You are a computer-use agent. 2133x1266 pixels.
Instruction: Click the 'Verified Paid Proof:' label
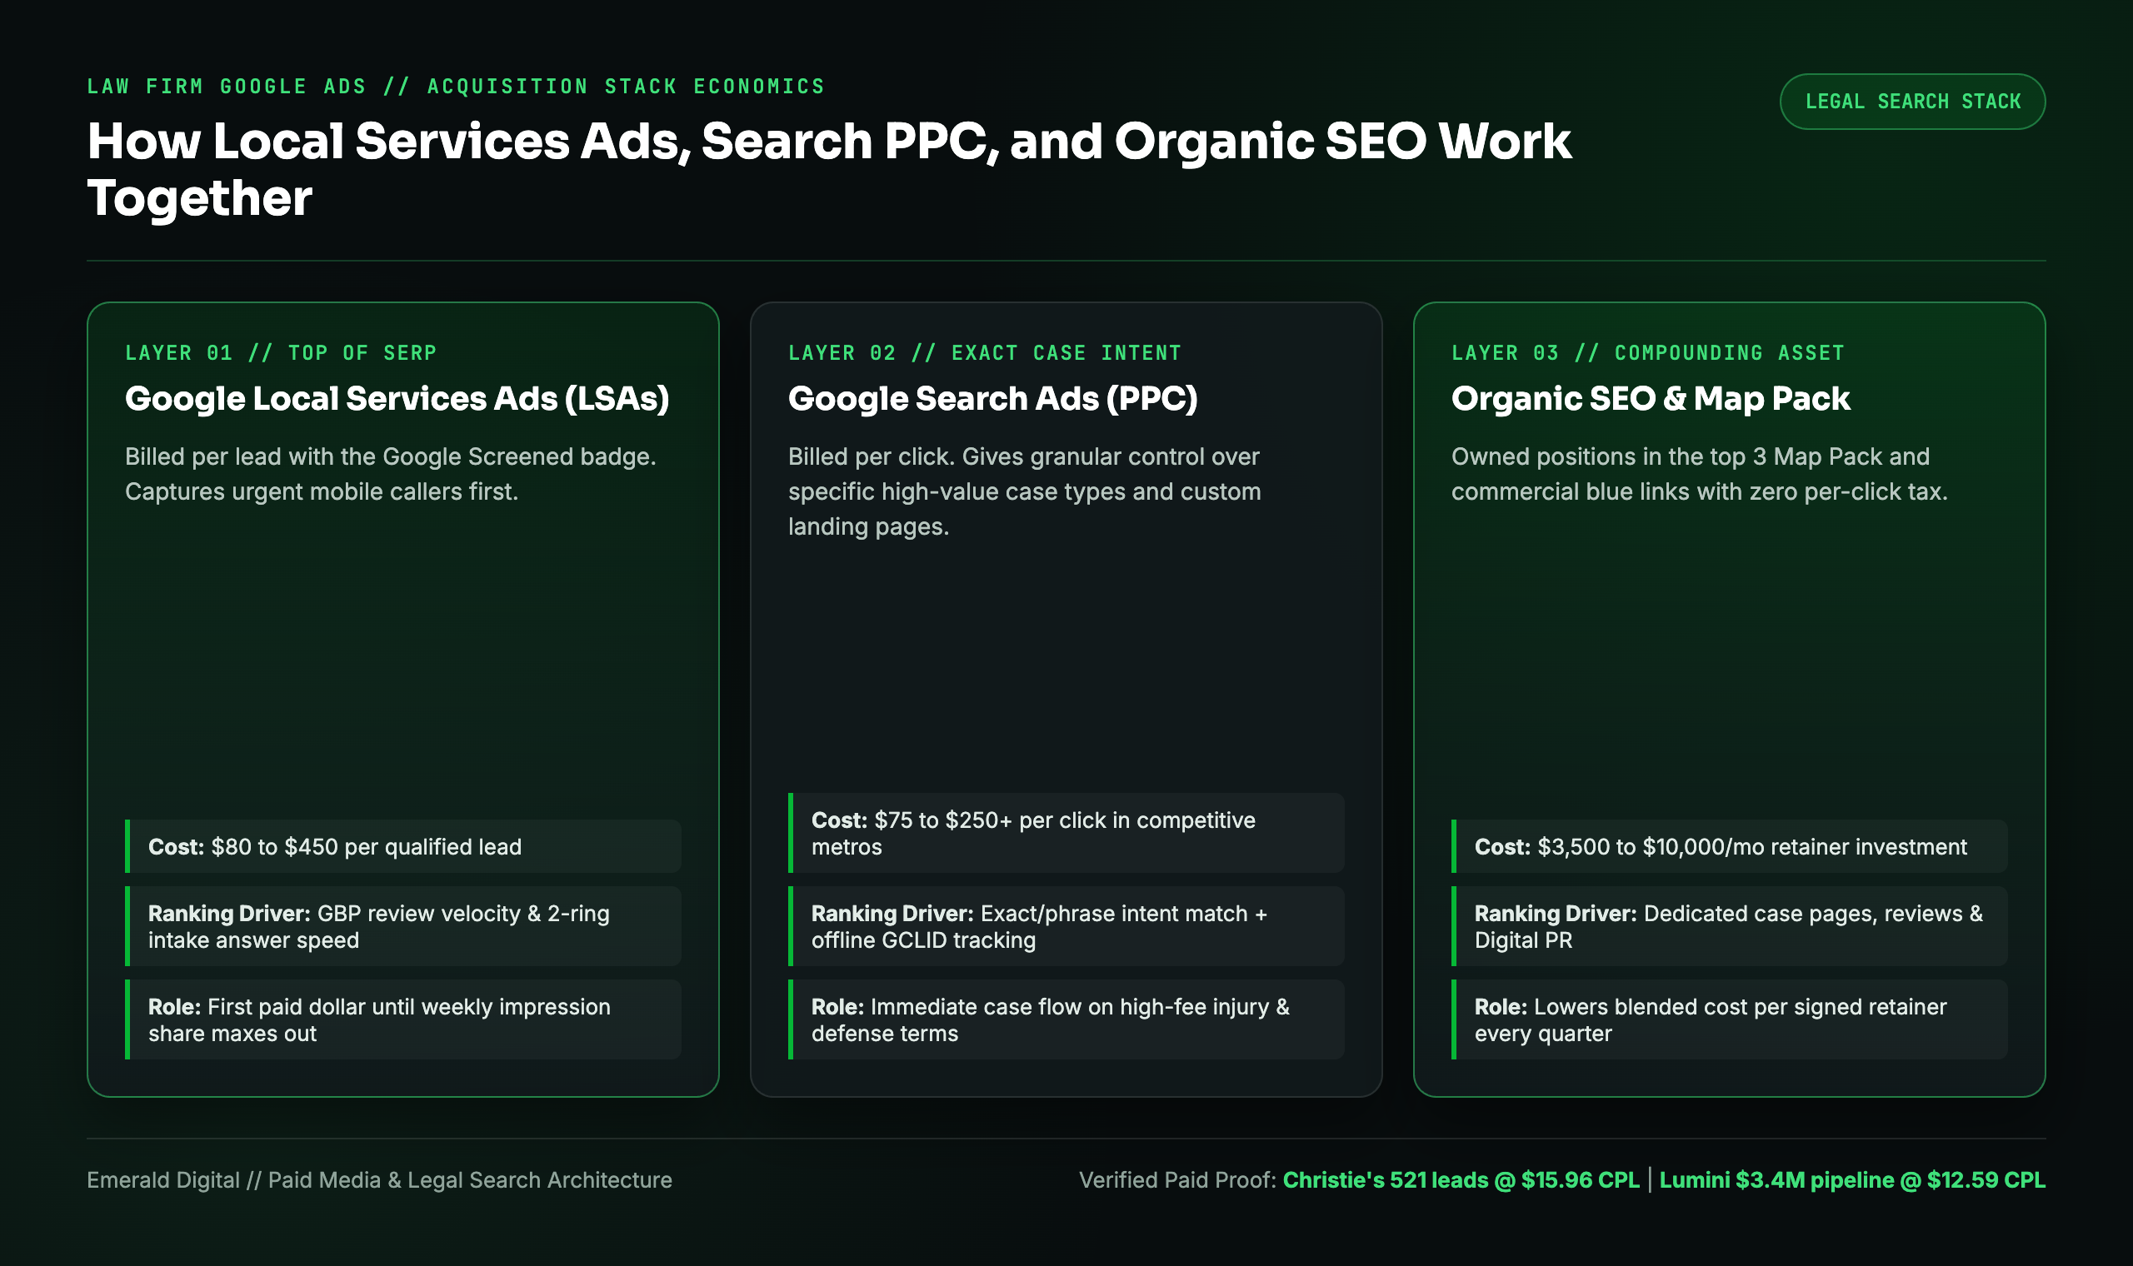1177,1180
